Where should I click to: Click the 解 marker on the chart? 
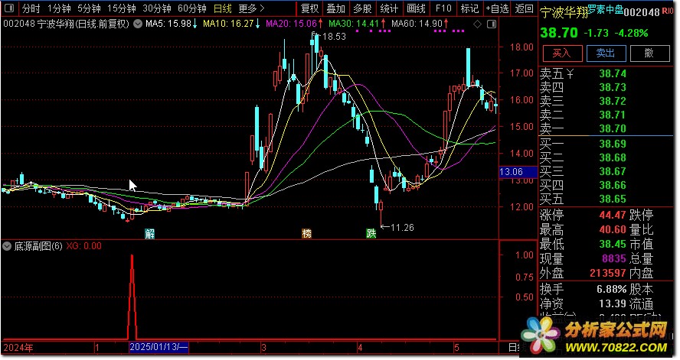pos(149,234)
